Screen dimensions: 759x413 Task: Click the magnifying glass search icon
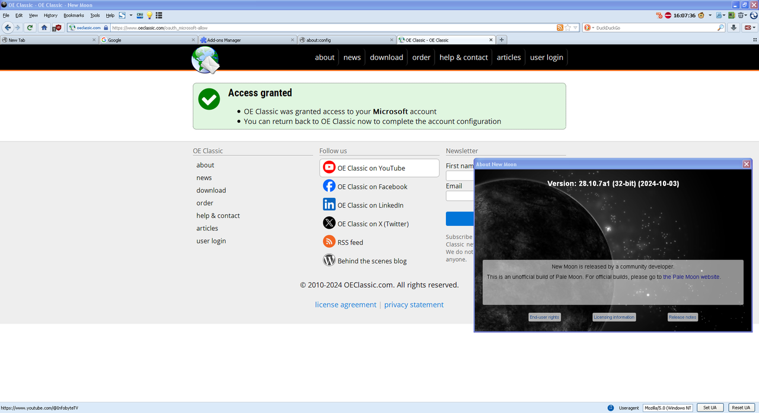(720, 27)
